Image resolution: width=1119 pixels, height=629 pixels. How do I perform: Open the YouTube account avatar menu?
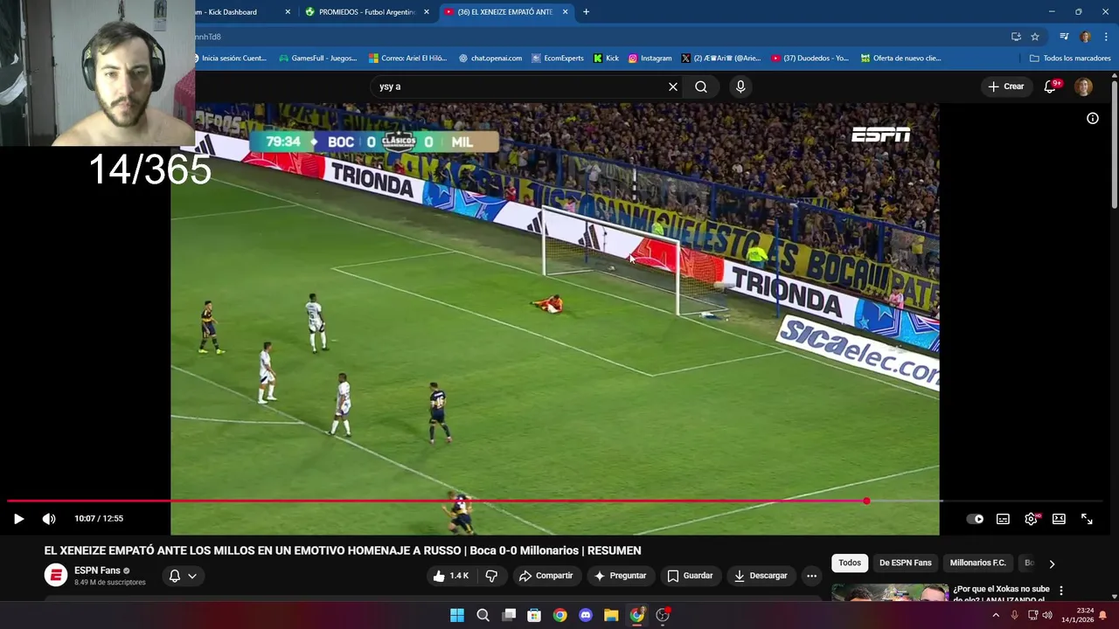pyautogui.click(x=1083, y=86)
